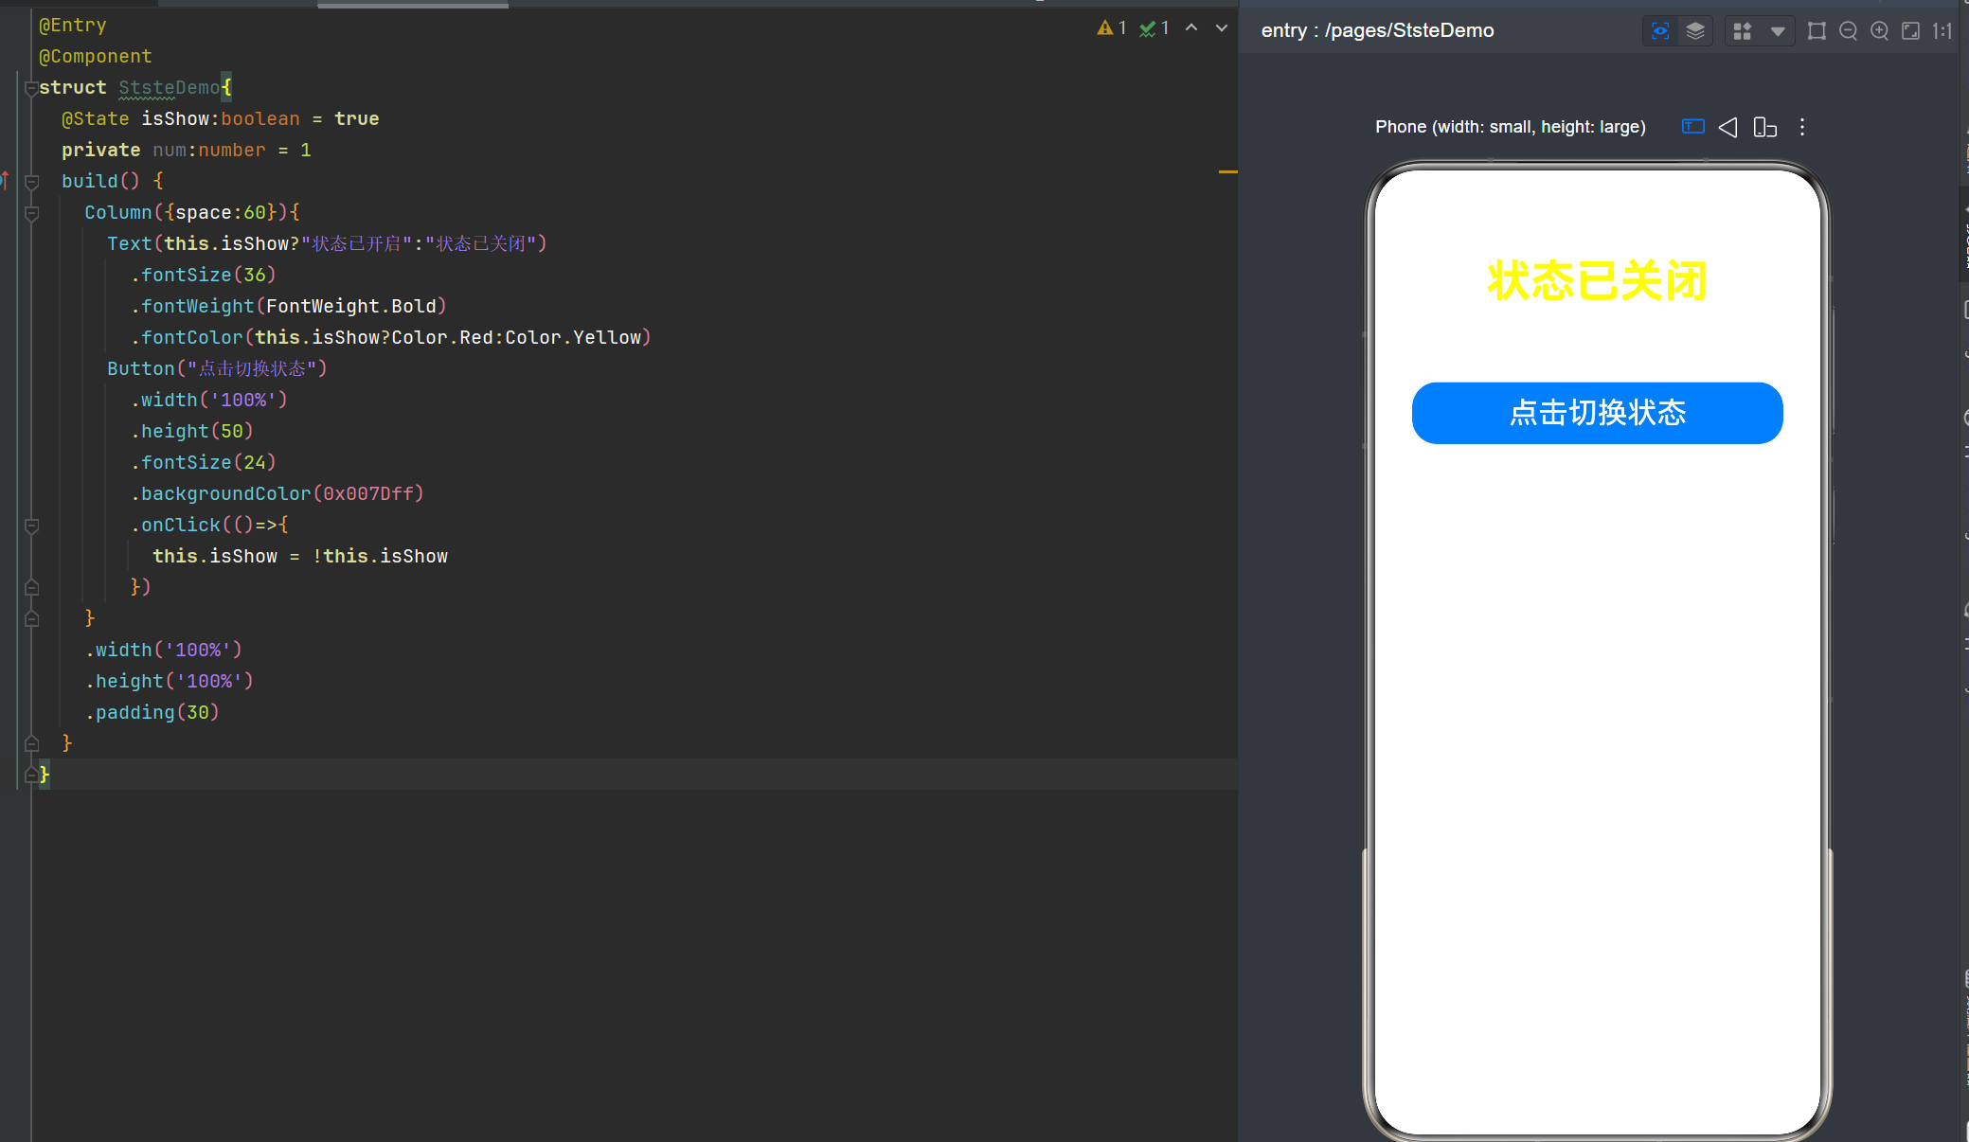Image resolution: width=1969 pixels, height=1142 pixels.
Task: Click the fit-to-frame crop icon
Action: point(1817,31)
